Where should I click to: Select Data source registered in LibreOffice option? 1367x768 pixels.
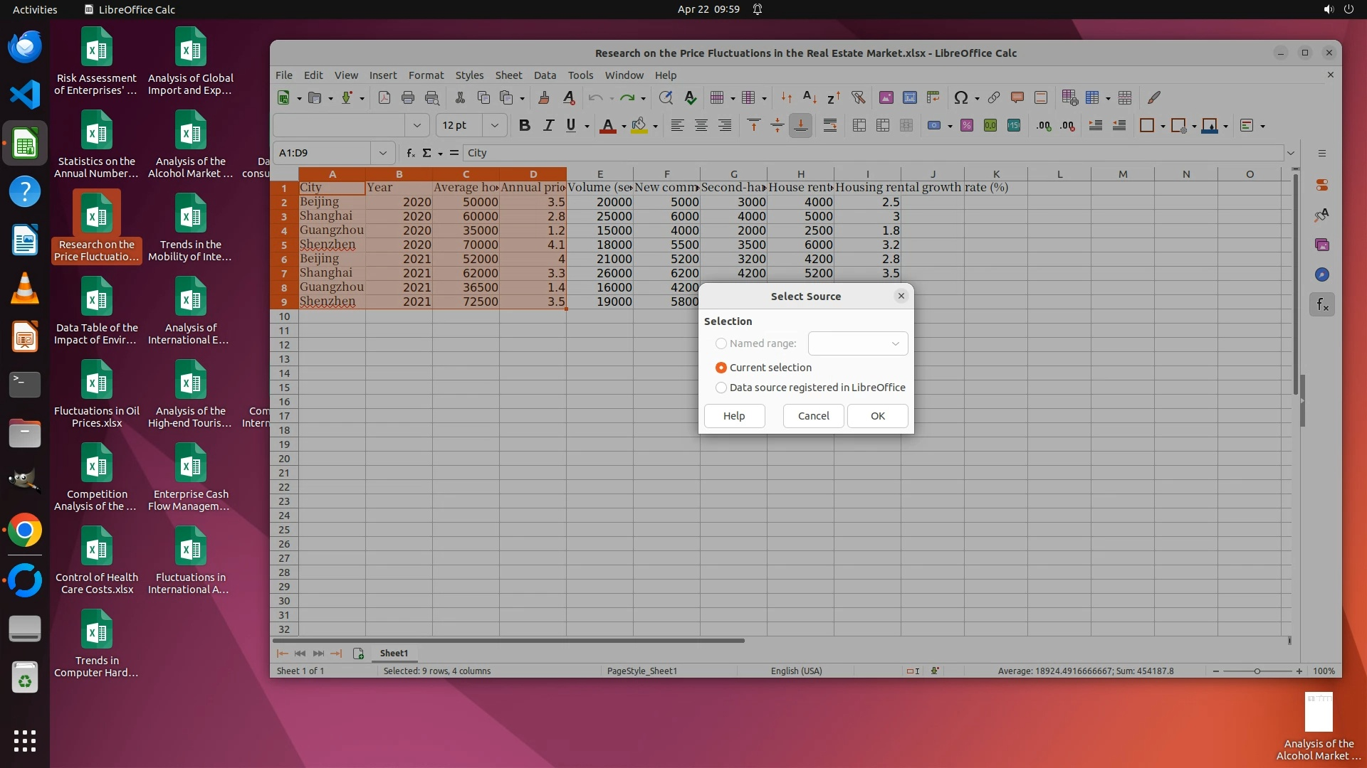point(721,388)
